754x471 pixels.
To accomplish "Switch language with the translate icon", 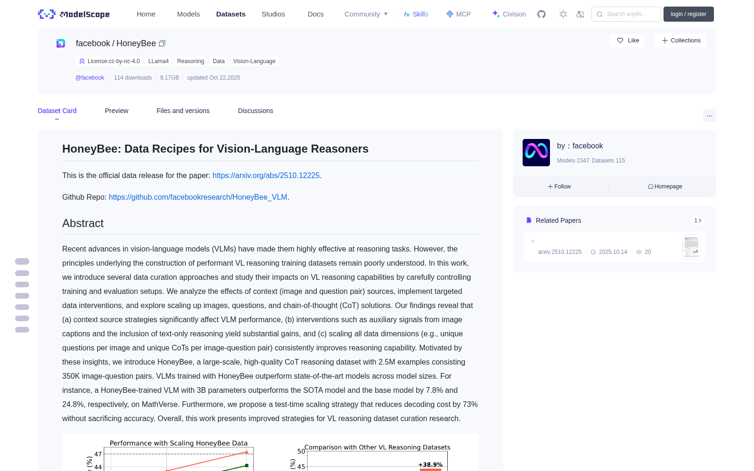I will [581, 14].
